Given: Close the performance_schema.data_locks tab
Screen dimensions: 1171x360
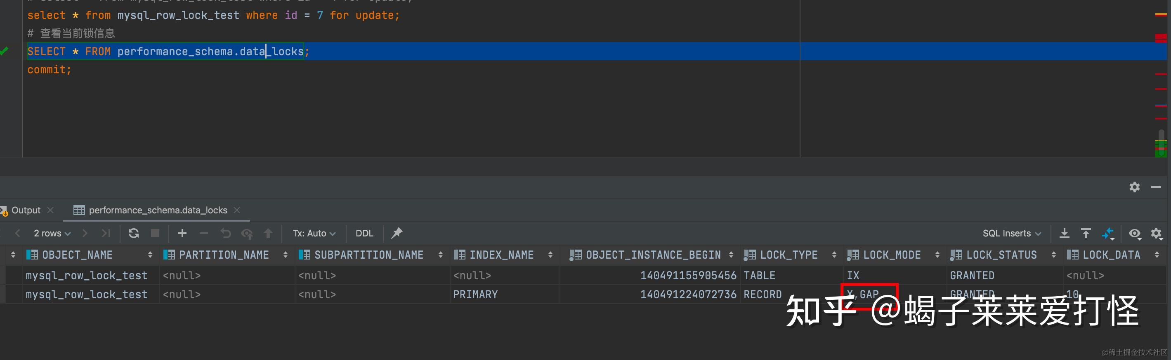Looking at the screenshot, I should tap(237, 210).
